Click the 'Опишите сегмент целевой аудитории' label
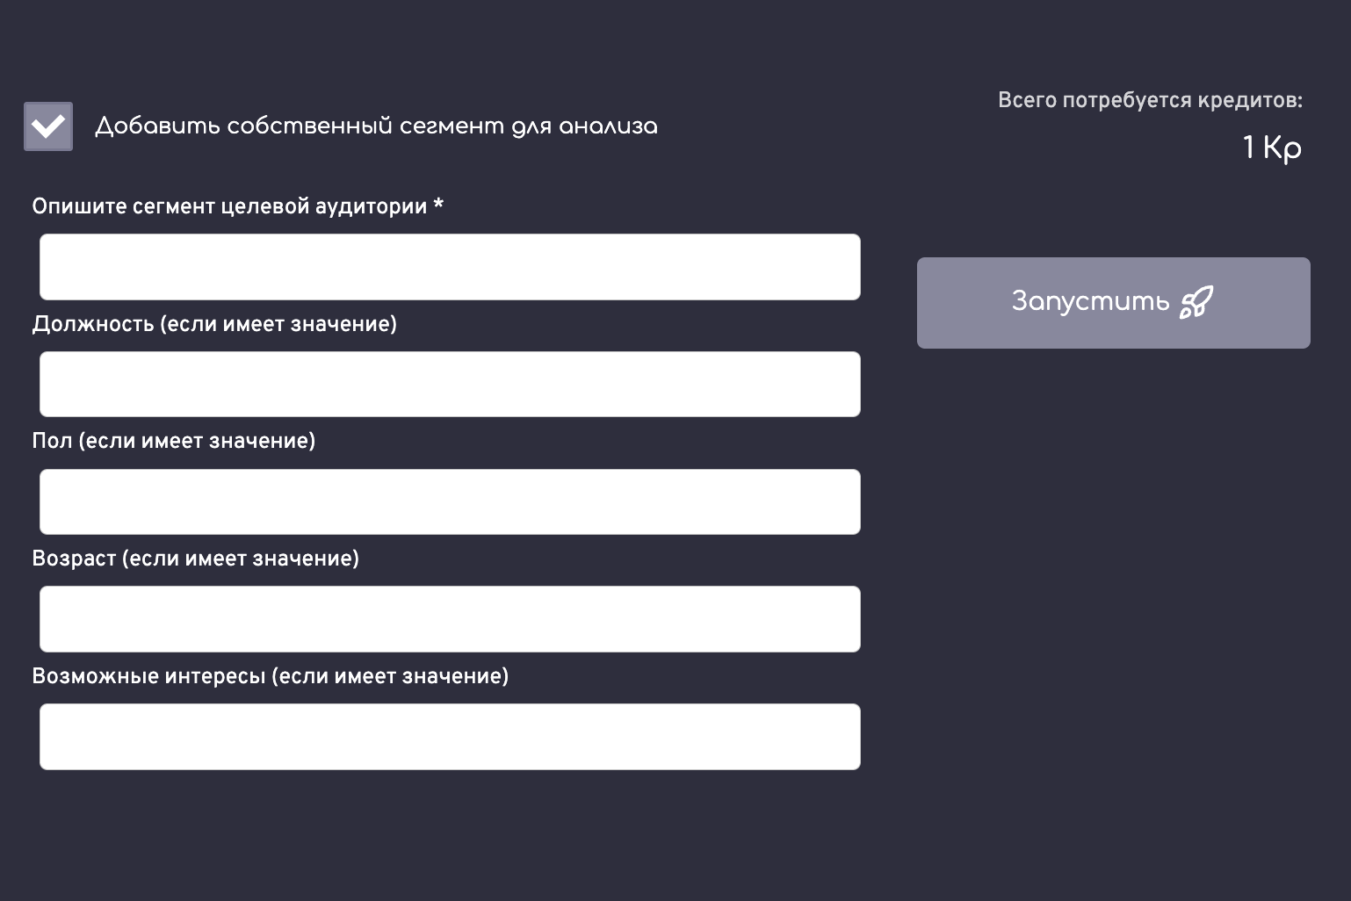The image size is (1351, 901). 229,206
